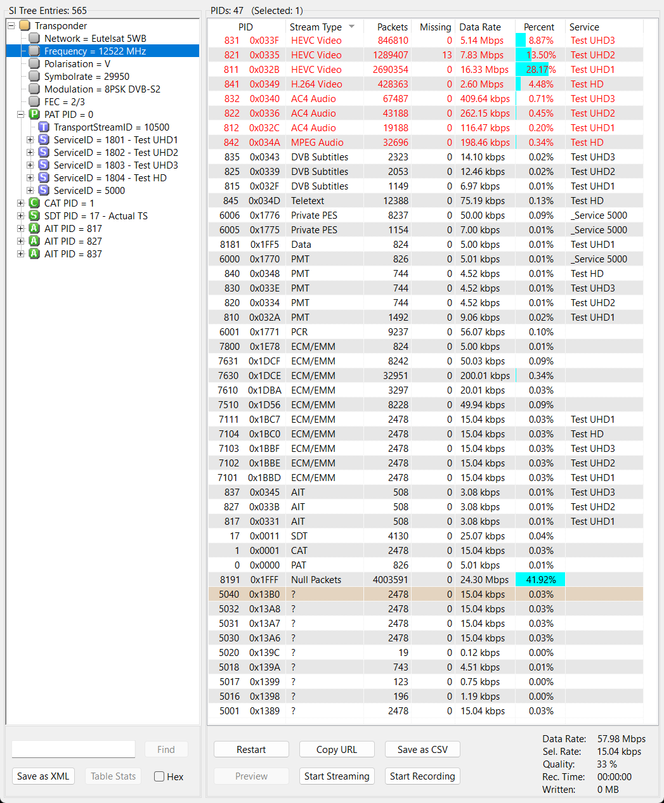Click the S icon for ServiceID 1804
Viewport: 664px width, 803px height.
(x=44, y=178)
